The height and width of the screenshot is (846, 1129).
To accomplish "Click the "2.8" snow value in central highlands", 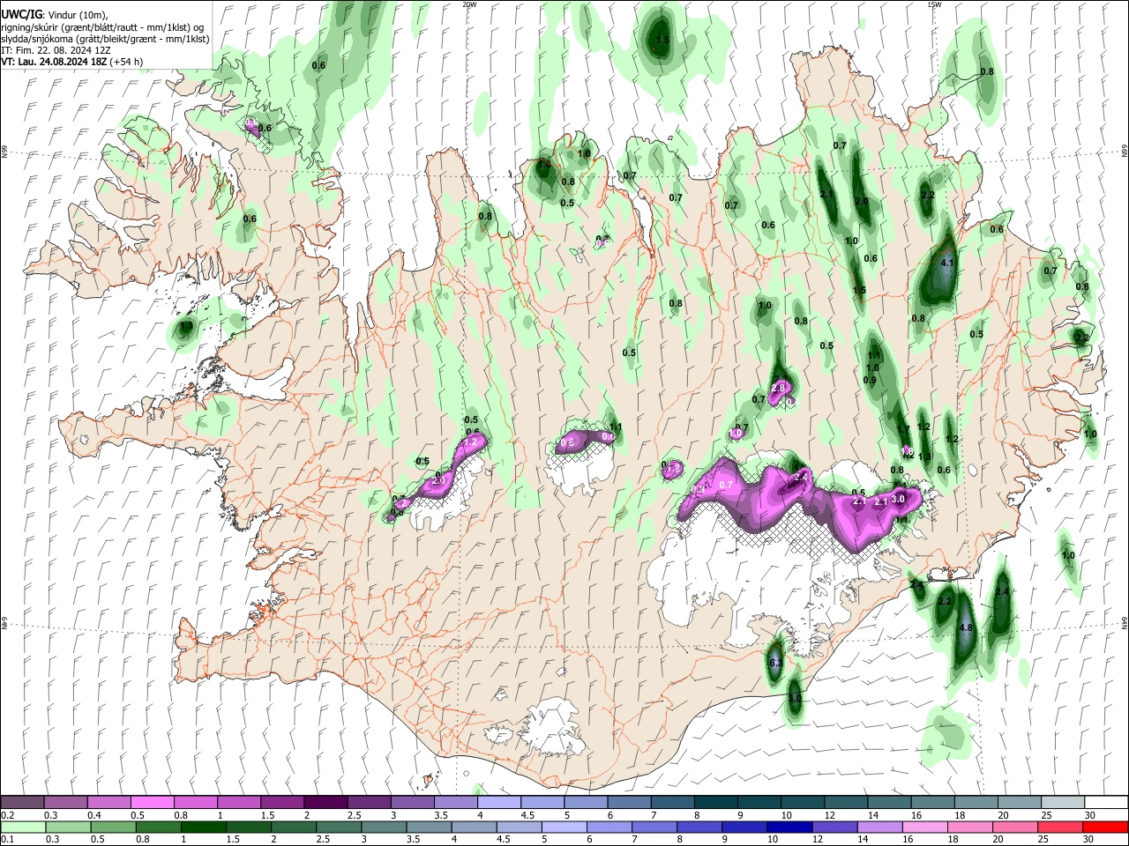I will tap(778, 388).
